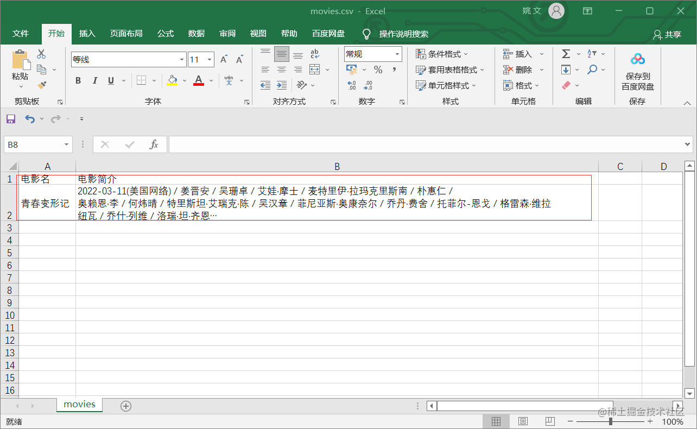Apply comma thousands separator style

point(394,70)
